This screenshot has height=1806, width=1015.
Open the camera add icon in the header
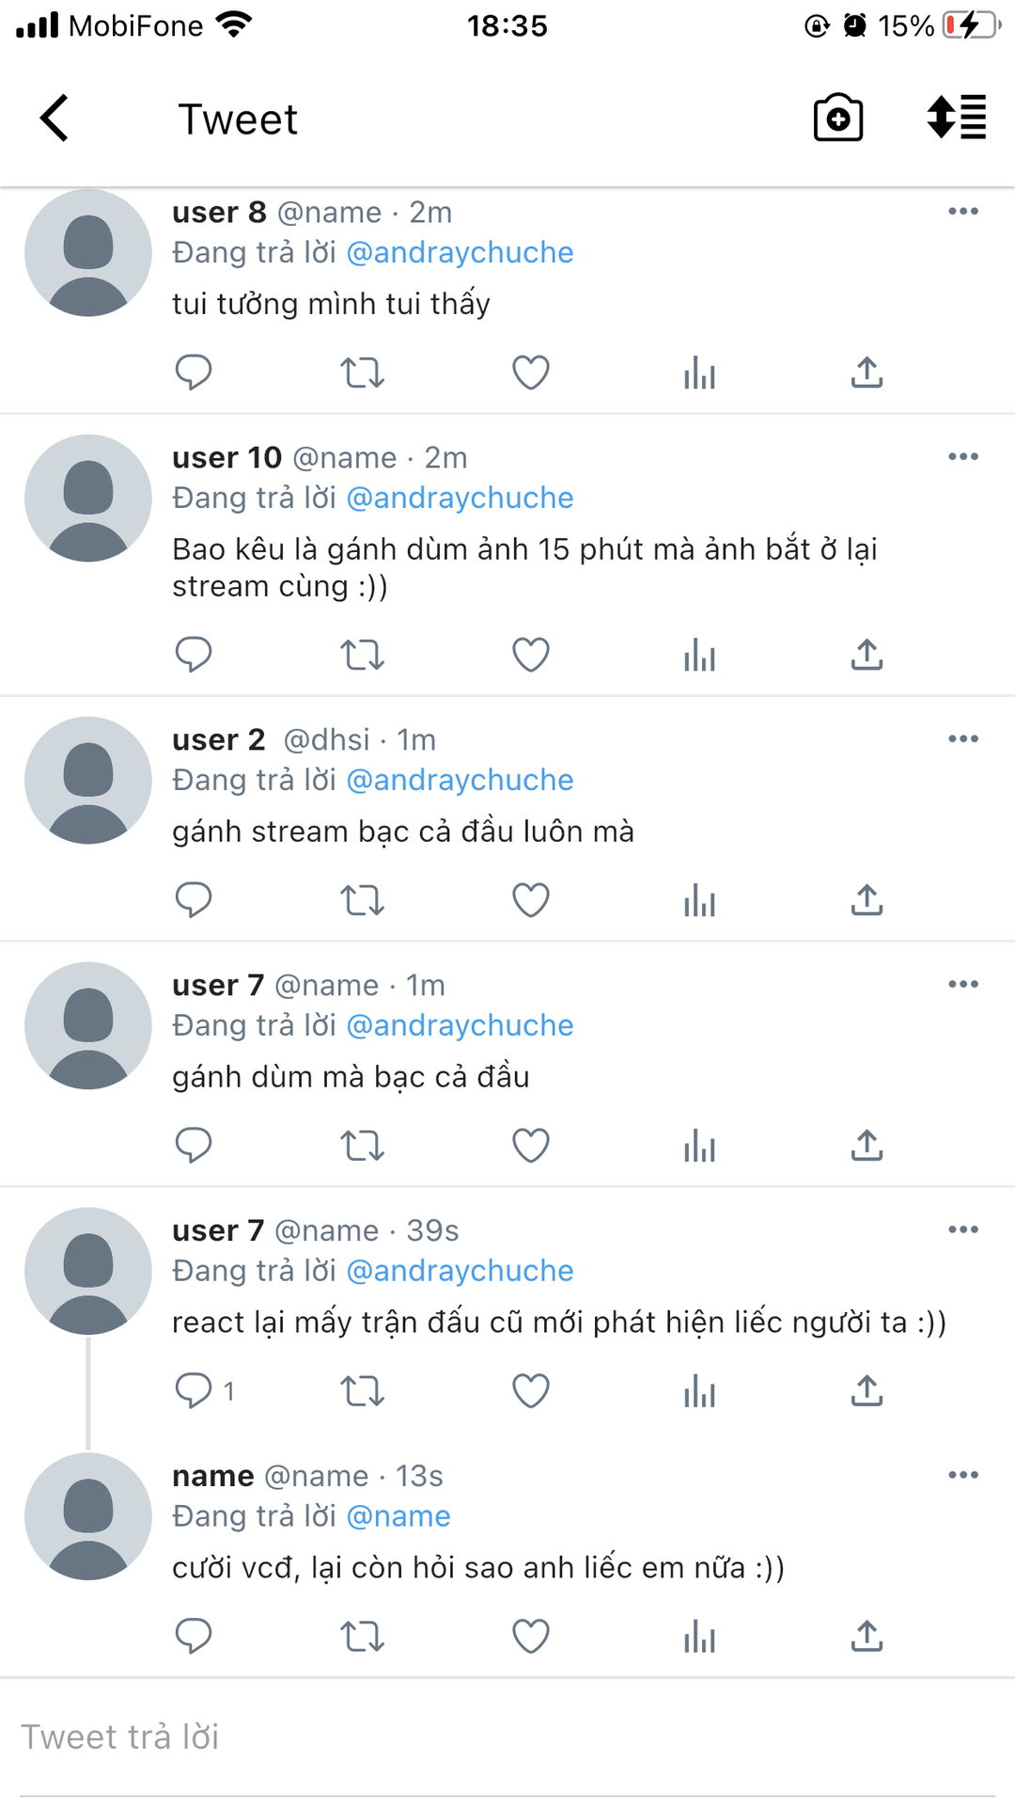[x=837, y=119]
